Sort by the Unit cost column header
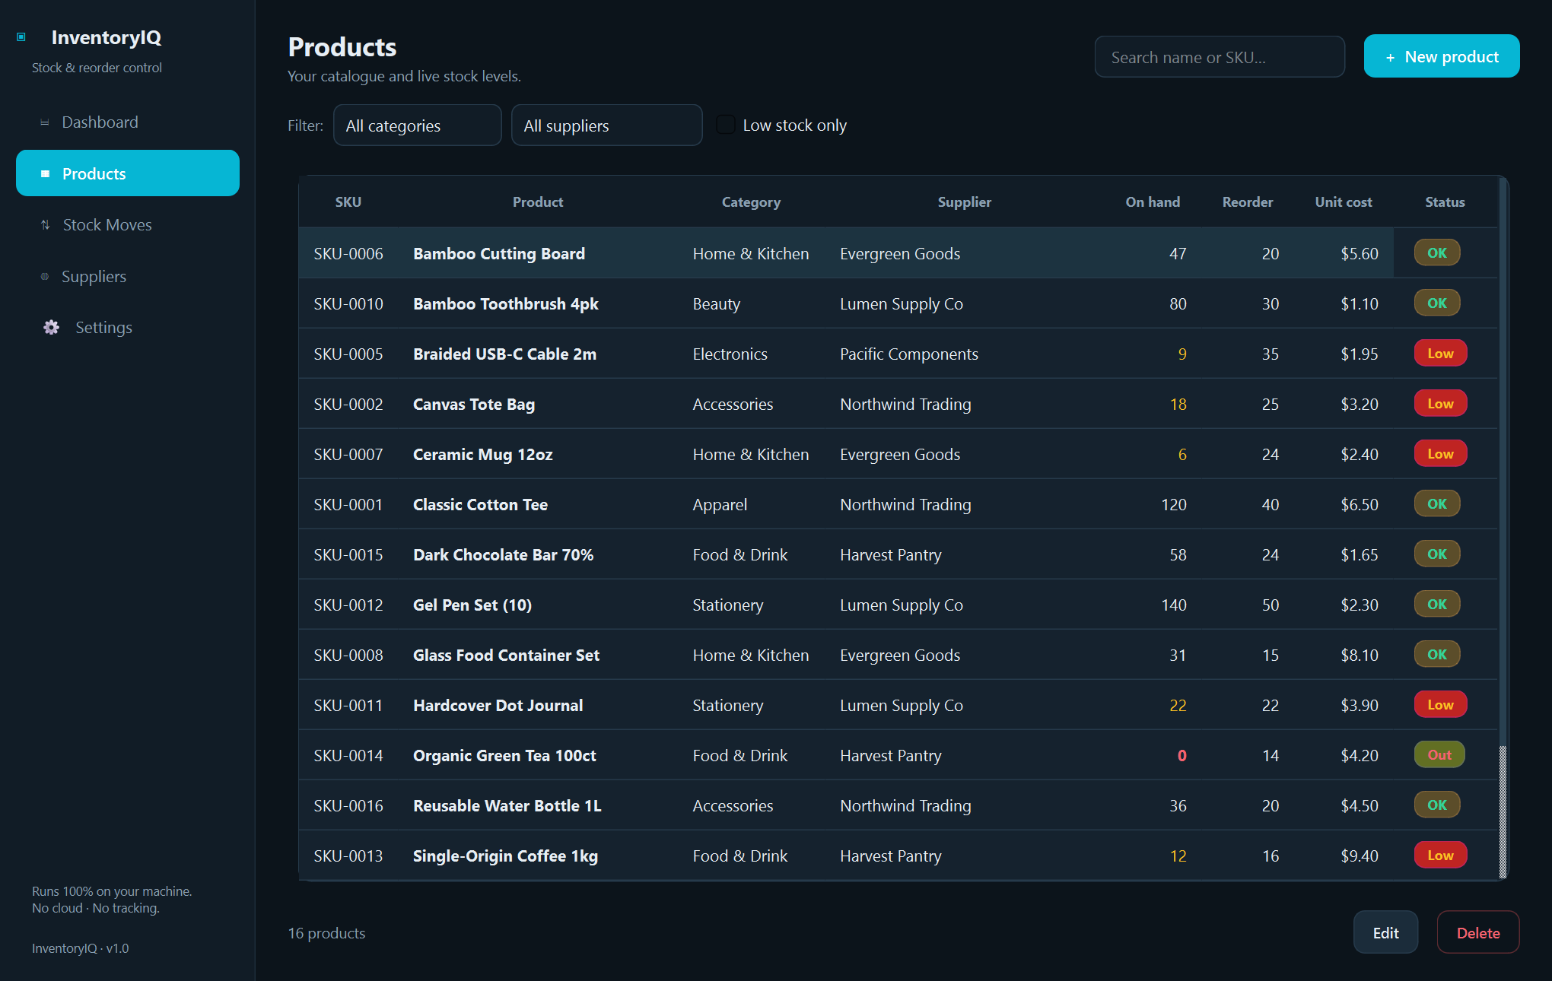Screen dimensions: 1552x981 point(1344,202)
